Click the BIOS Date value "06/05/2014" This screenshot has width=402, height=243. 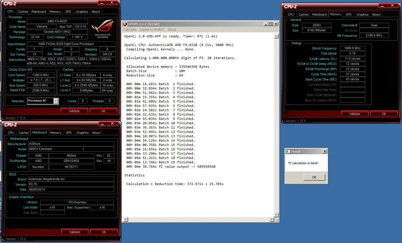point(71,190)
